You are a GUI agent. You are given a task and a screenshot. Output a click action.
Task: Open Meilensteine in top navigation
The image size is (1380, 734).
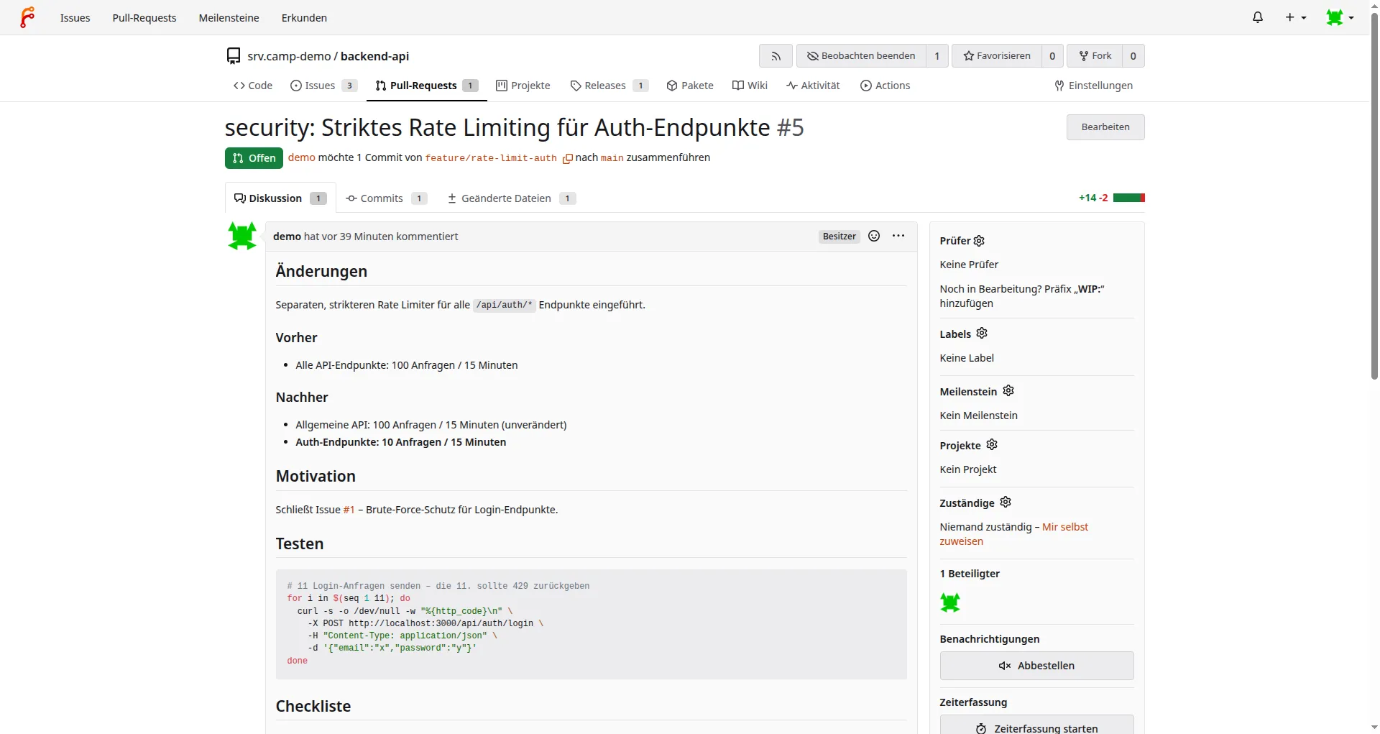point(229,18)
